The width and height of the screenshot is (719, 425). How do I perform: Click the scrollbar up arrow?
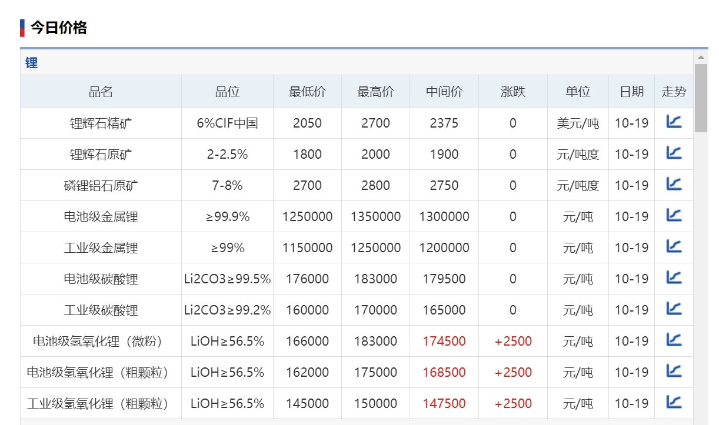(x=701, y=57)
